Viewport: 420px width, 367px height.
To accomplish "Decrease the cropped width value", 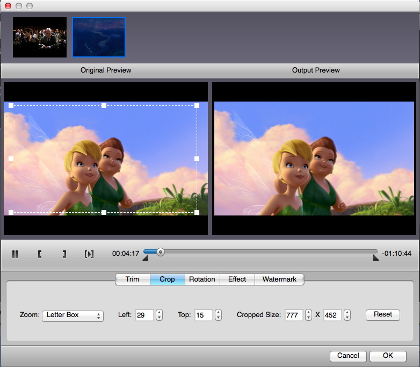I will point(309,318).
